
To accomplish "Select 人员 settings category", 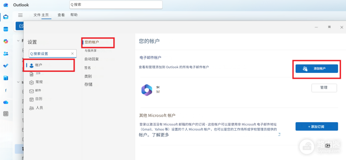I will (x=39, y=108).
